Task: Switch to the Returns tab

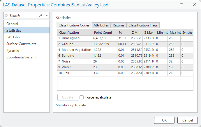Action: coord(119,25)
